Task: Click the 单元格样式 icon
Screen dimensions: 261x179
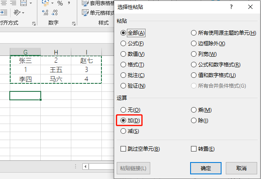Action: pos(85,13)
